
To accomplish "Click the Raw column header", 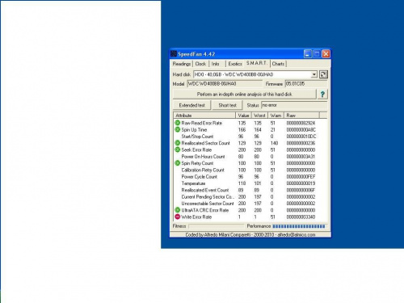I will pos(301,116).
